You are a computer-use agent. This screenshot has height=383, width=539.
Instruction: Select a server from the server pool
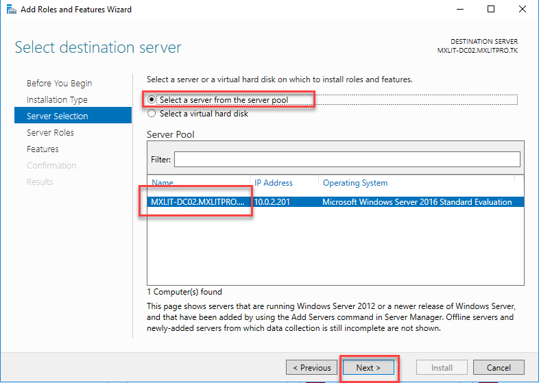point(152,100)
